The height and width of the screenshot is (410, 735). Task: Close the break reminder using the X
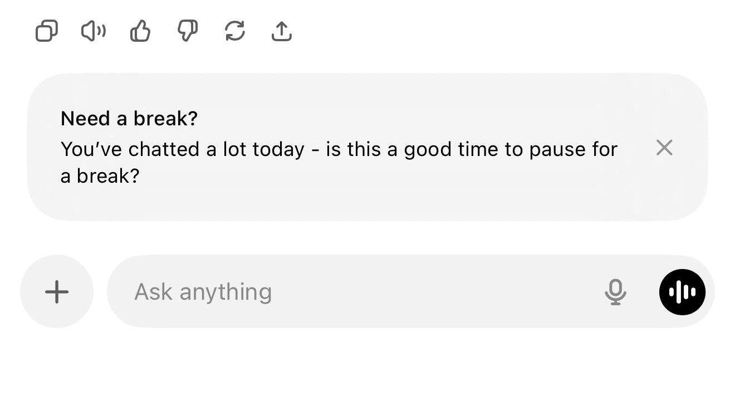point(664,148)
